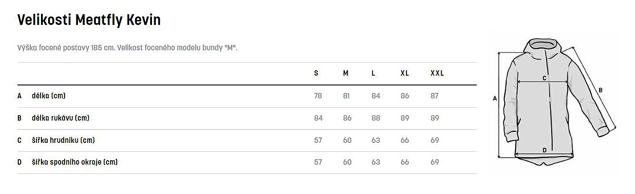Select the XL size column header
The height and width of the screenshot is (194, 635).
click(405, 73)
